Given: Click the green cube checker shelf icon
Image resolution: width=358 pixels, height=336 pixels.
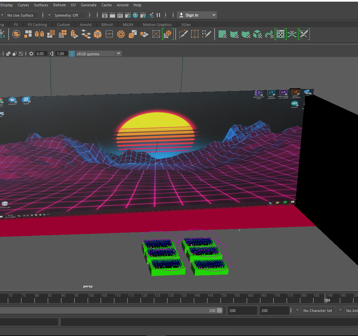Looking at the screenshot, I should pos(257,34).
